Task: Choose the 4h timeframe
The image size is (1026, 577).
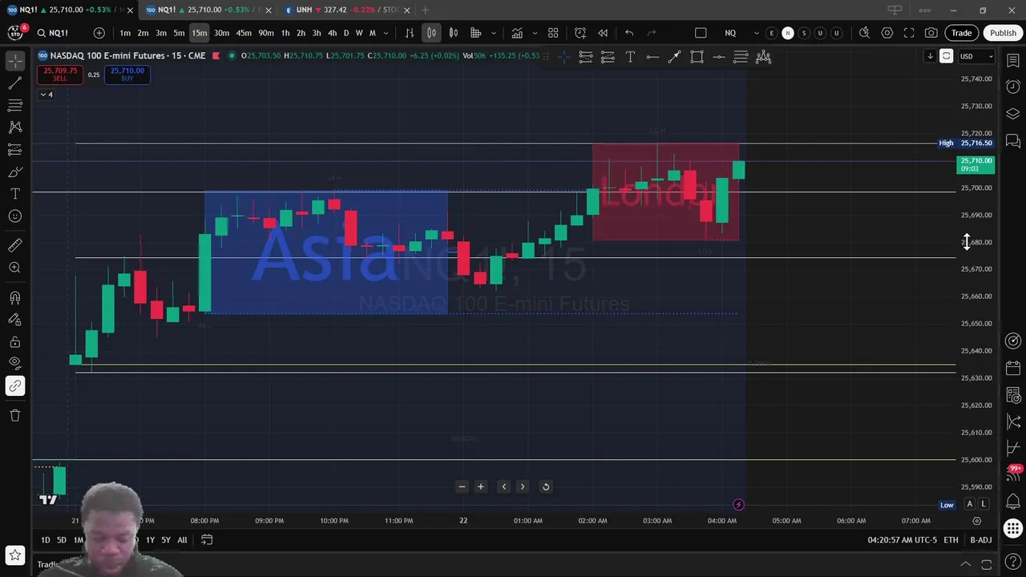Action: [332, 33]
